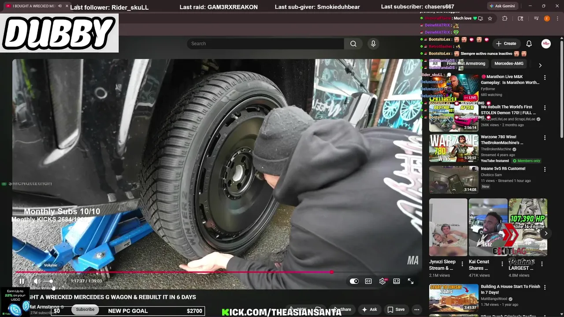Toggle the autoplay switch in player
This screenshot has height=317, width=564.
coord(354,281)
